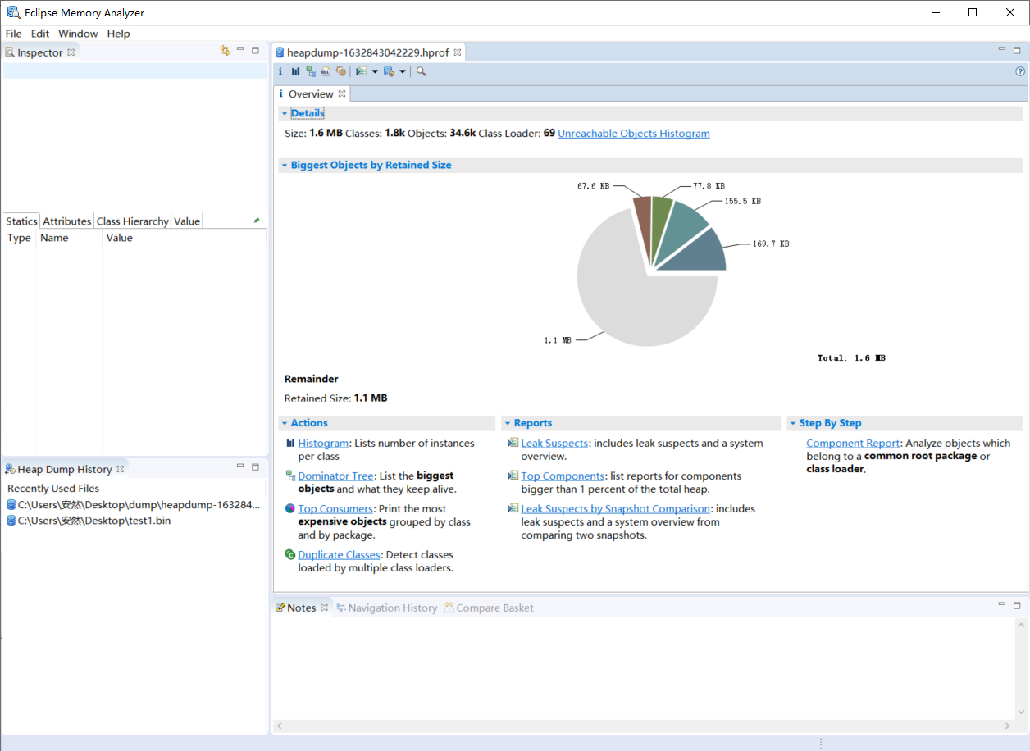The width and height of the screenshot is (1030, 751).
Task: Open the Top Components report link
Action: pyautogui.click(x=563, y=476)
